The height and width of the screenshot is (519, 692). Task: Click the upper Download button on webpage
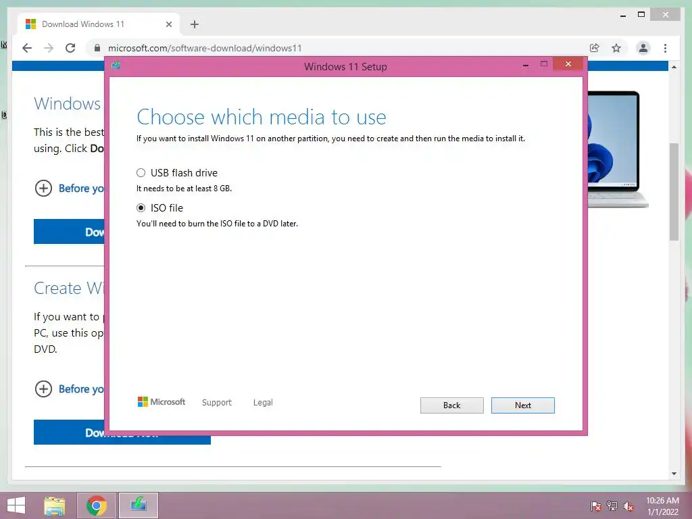[69, 231]
